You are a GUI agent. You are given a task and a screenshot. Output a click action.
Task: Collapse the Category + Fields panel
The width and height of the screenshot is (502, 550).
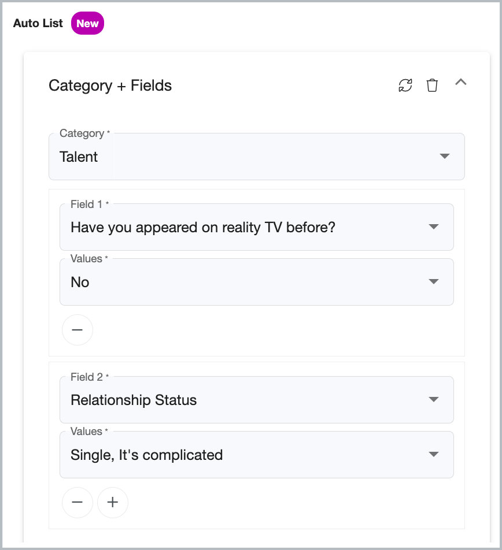click(x=460, y=82)
